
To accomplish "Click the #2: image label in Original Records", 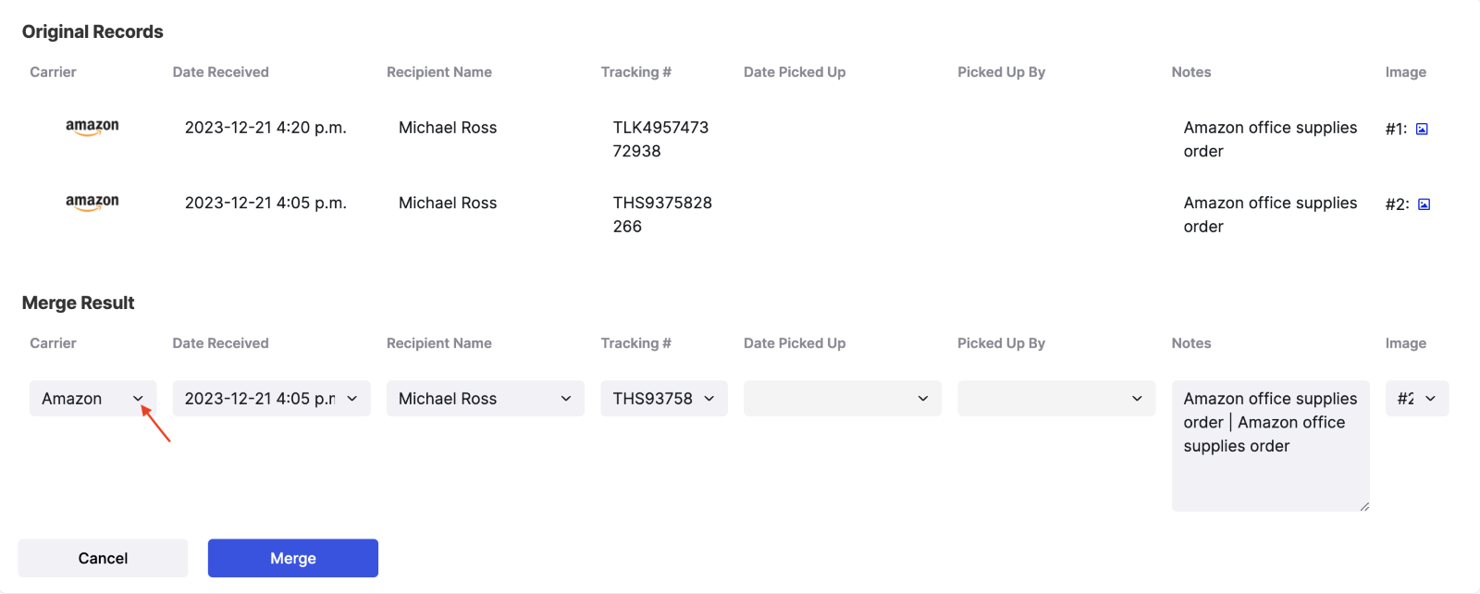I will (1397, 204).
